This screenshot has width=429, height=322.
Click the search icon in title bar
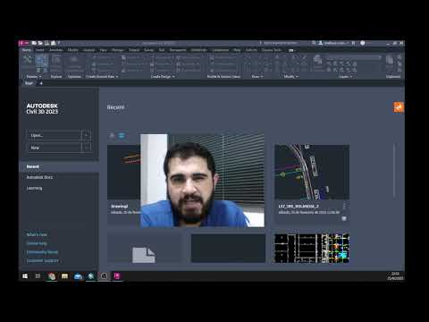(x=314, y=43)
